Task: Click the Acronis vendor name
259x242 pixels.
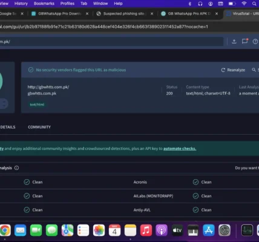Action: pos(140,182)
